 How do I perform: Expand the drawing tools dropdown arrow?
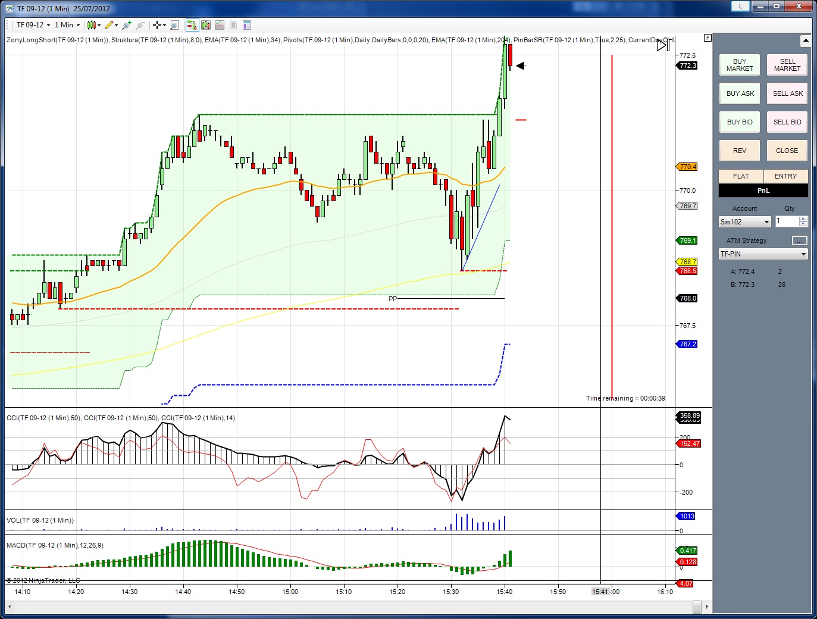click(116, 25)
